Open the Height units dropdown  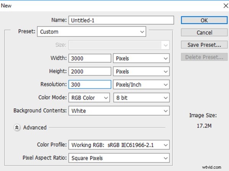click(141, 72)
